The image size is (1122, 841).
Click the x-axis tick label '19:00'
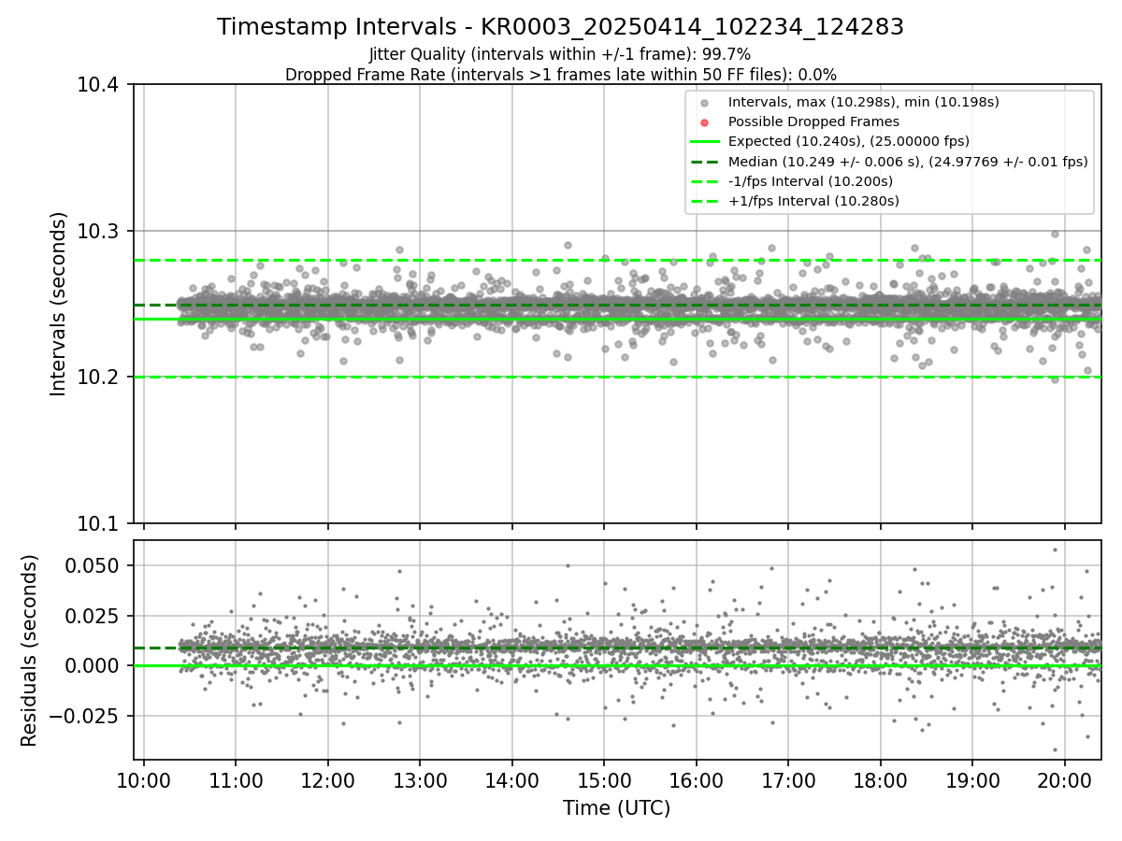[x=972, y=780]
